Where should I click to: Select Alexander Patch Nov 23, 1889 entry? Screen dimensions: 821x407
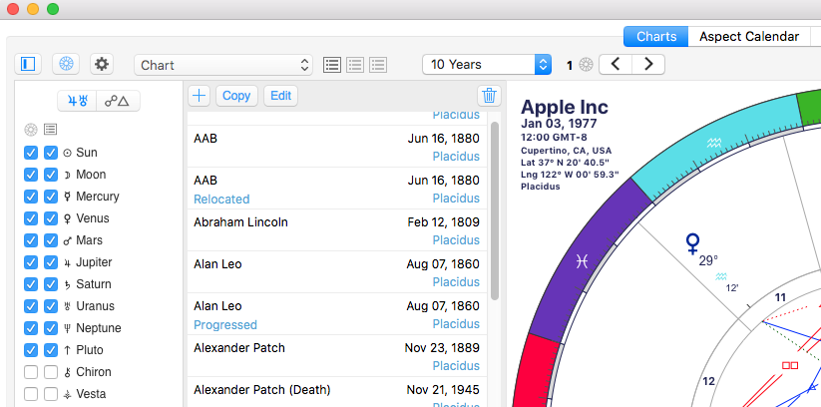(x=337, y=356)
